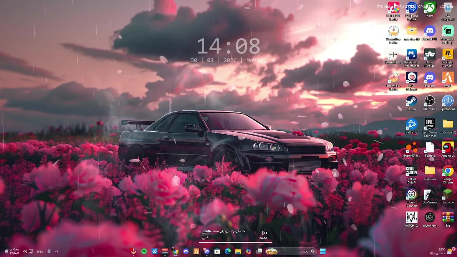Select the Battle.net desktop shortcut

click(x=412, y=126)
